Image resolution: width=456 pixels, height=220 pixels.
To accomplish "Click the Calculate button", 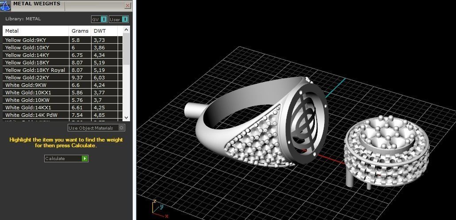I will (x=66, y=159).
